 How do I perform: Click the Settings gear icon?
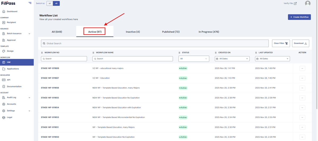point(4,111)
